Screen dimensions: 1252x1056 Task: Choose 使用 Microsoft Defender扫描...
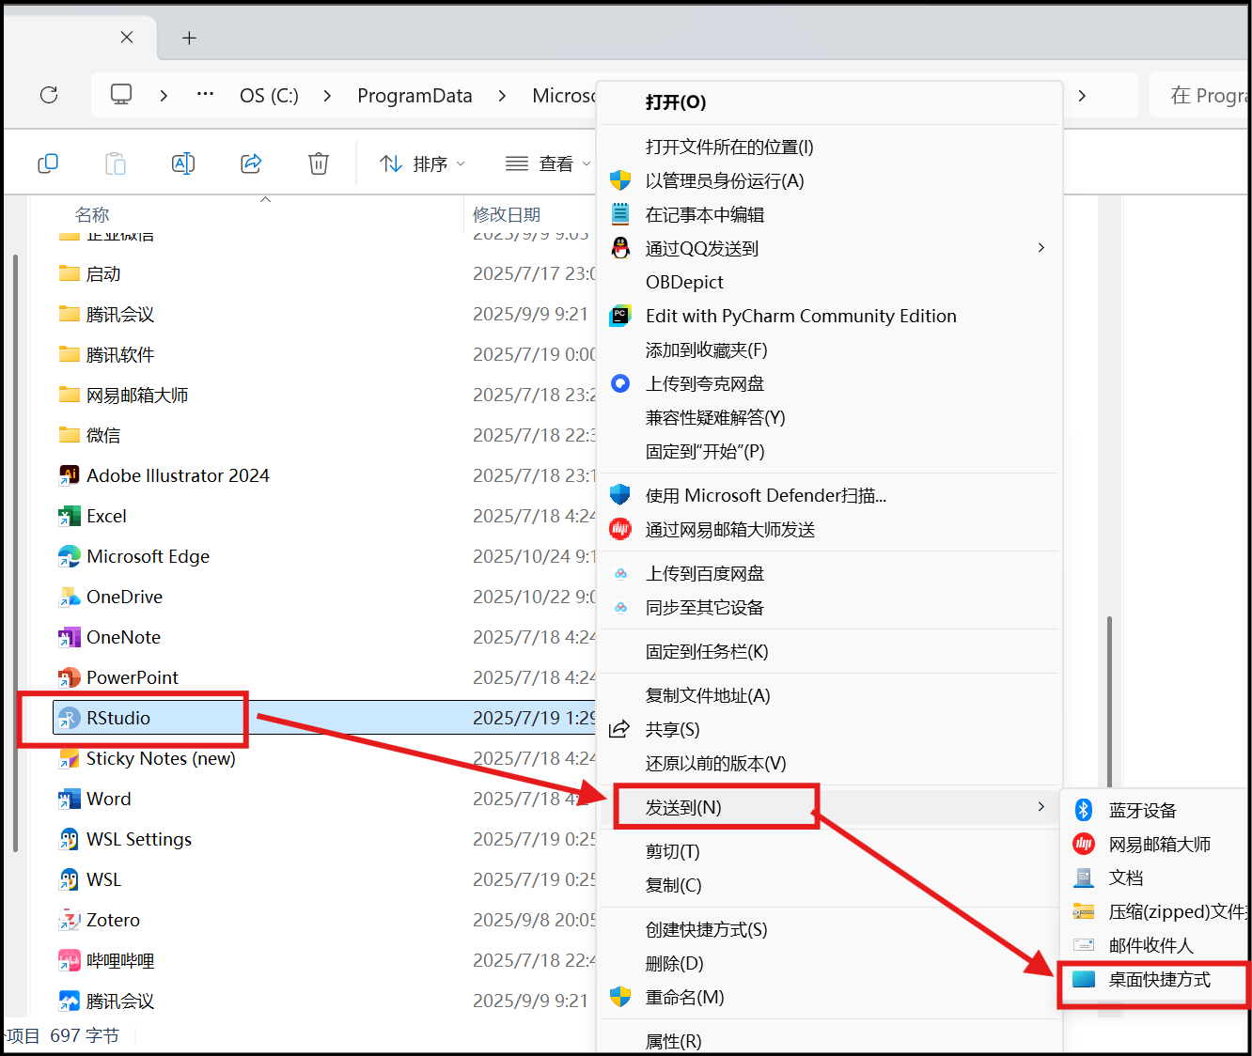[830, 495]
